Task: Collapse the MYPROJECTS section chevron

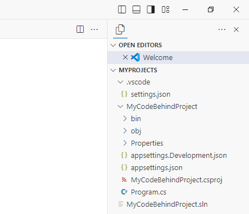Action: point(113,70)
